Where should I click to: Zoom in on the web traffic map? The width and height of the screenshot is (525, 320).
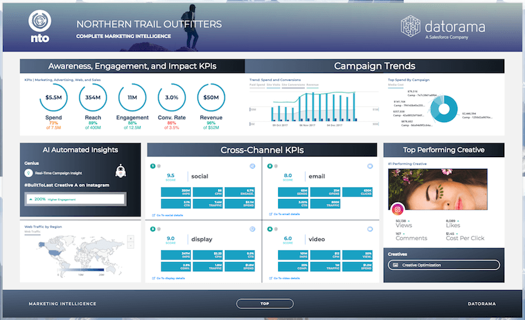click(x=129, y=238)
